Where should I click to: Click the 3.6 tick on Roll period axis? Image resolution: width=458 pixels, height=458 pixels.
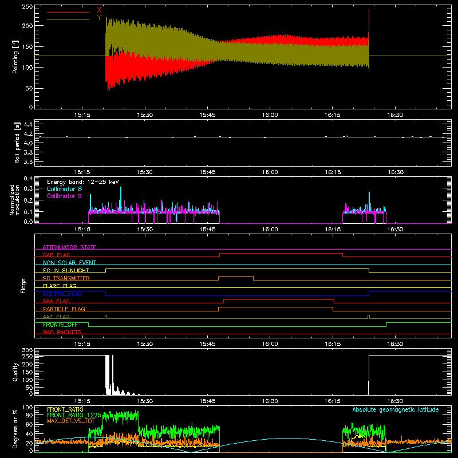tap(28, 161)
